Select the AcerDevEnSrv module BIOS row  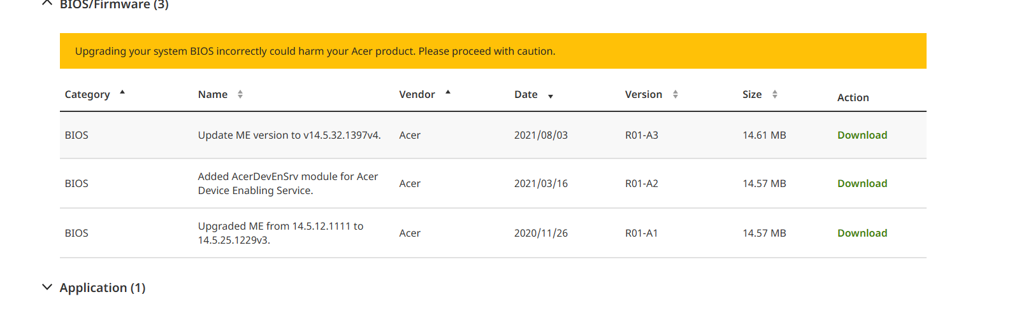tap(288, 183)
